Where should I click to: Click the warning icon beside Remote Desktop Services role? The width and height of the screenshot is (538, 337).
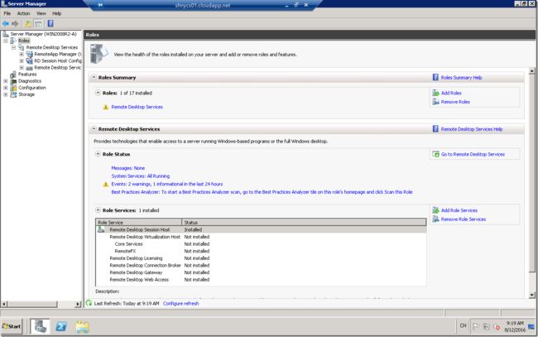106,107
